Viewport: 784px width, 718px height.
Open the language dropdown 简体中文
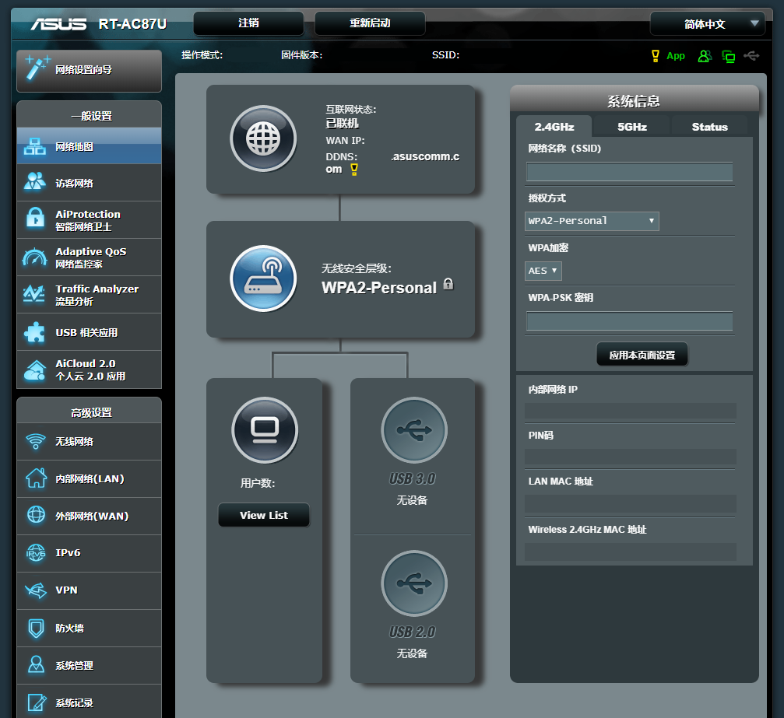(x=707, y=24)
